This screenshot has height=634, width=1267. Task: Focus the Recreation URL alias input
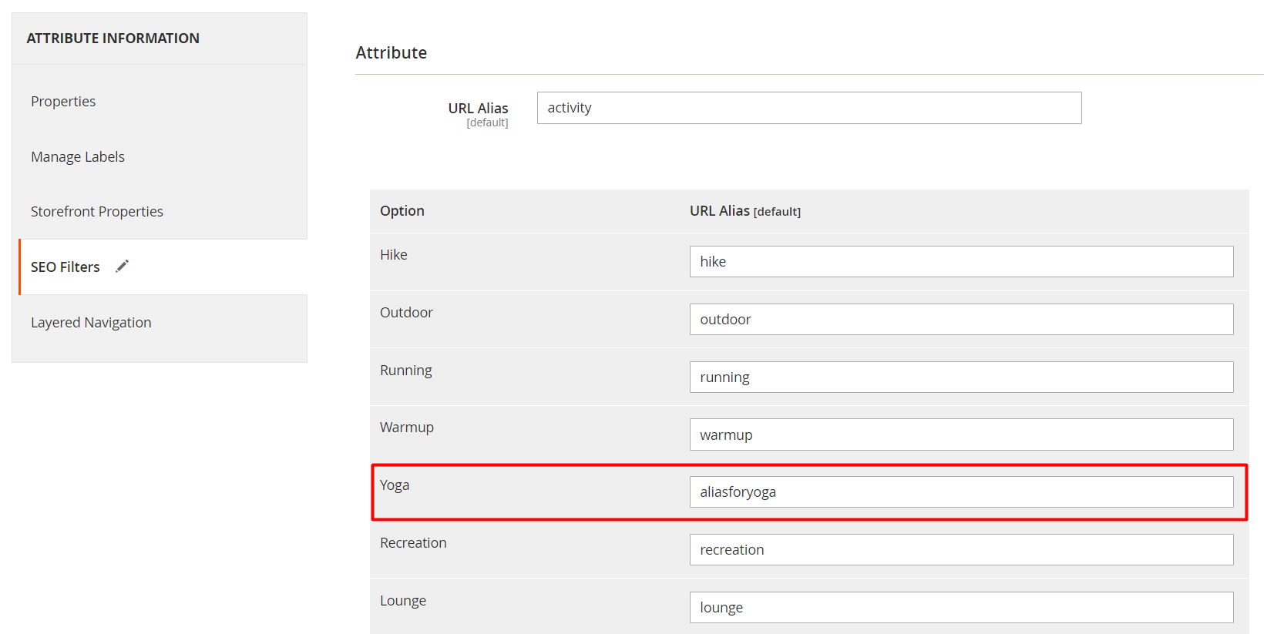pyautogui.click(x=960, y=550)
